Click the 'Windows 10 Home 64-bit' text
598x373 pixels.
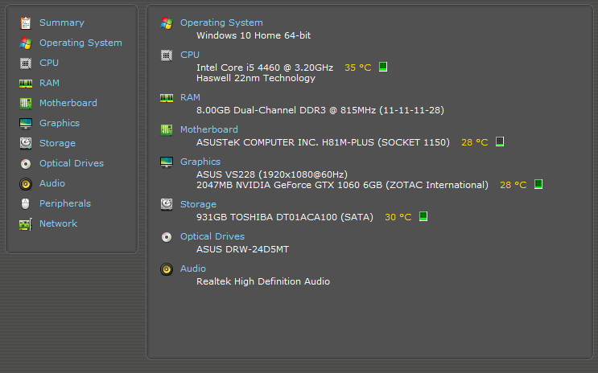tap(254, 35)
